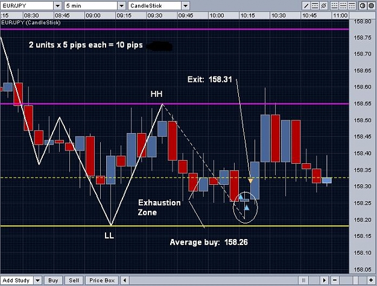This screenshot has width=377, height=286.
Task: Click the zoom slider handle
Action: tap(356, 280)
